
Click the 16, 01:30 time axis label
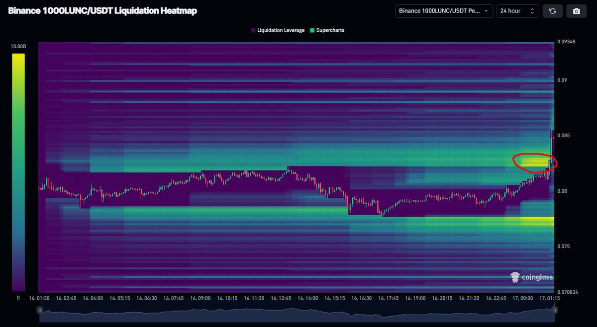coord(39,298)
